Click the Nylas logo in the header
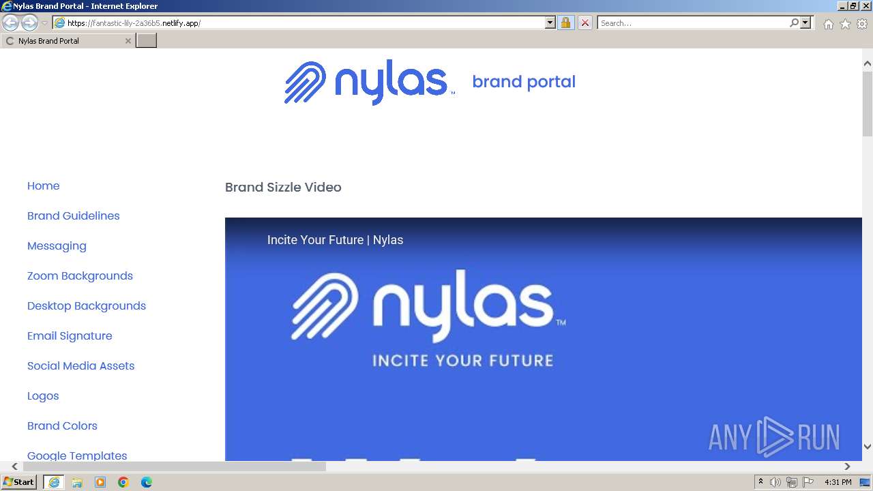Screen dimensions: 873x491 pyautogui.click(x=369, y=83)
